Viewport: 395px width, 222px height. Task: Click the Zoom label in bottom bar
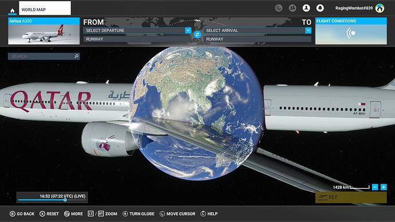(111, 213)
